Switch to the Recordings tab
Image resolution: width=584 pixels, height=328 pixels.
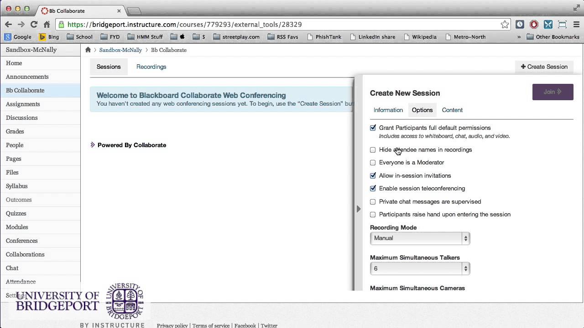point(151,67)
